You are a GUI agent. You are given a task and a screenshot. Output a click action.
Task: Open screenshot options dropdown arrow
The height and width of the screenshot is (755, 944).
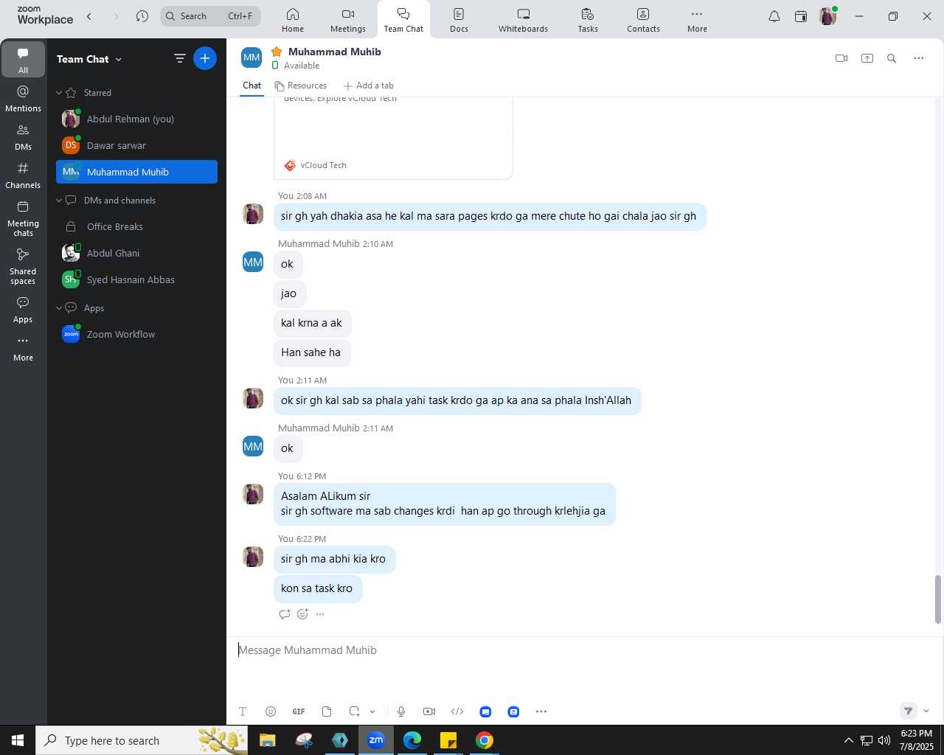point(372,711)
